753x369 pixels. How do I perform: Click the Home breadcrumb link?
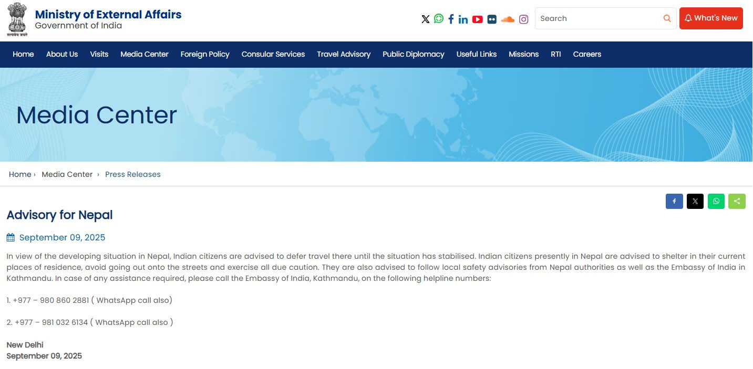tap(20, 174)
